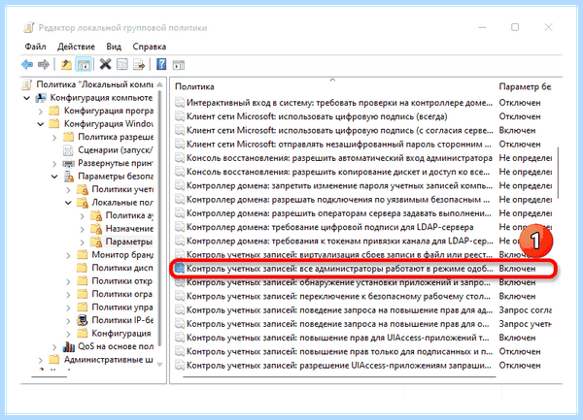Viewport: 583px width, 420px height.
Task: Click the tree pane scroll-down arrow
Action: (159, 365)
